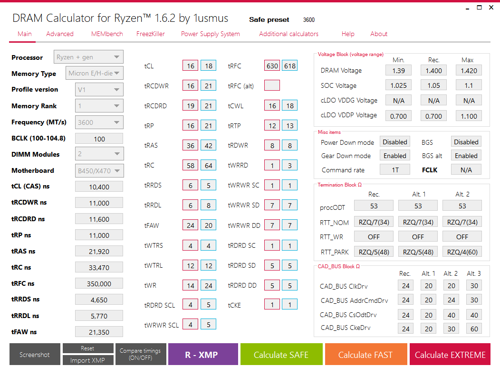Screen dimensions: 500x375
Task: Click the red tRCDRD value 19
Action: pos(191,105)
